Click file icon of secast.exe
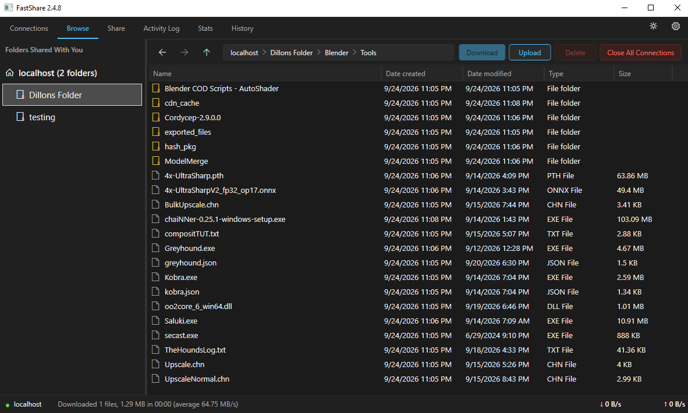Viewport: 688px width, 413px height. 155,335
